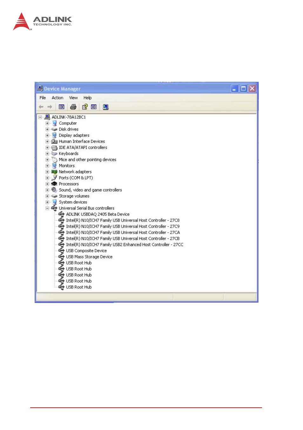Expand the Mice and other pointing devices node
This screenshot has width=303, height=430.
47,160
